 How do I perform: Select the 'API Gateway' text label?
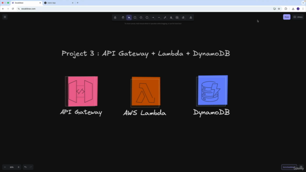pyautogui.click(x=81, y=112)
